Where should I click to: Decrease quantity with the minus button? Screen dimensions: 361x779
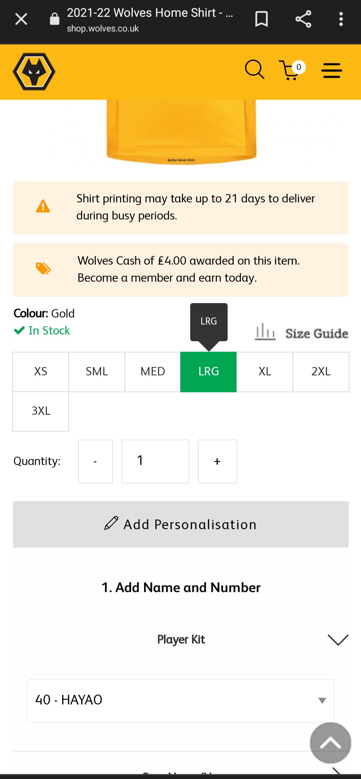coord(96,461)
